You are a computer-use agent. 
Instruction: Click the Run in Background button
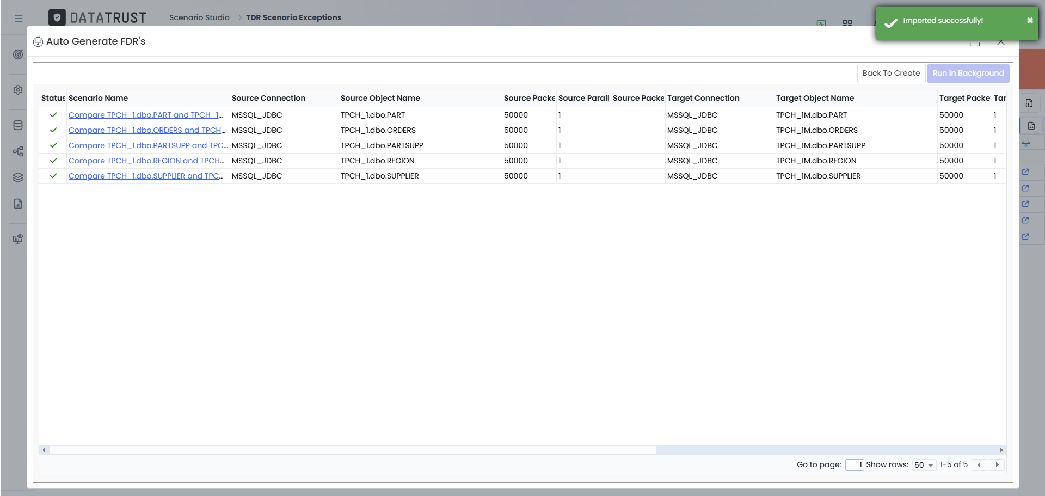[x=968, y=73]
